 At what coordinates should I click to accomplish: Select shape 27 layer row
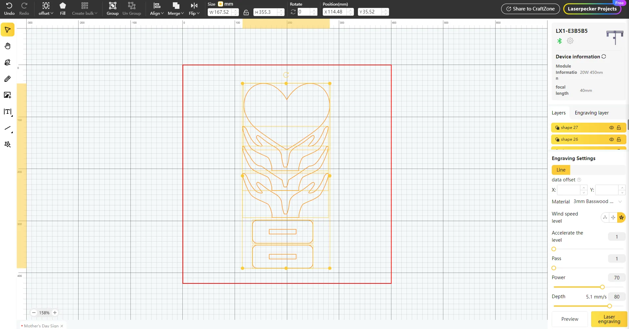pyautogui.click(x=589, y=128)
